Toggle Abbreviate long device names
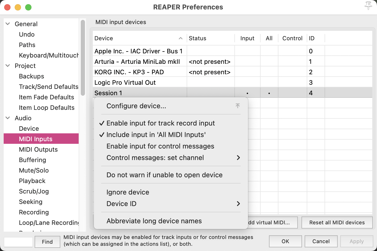The width and height of the screenshot is (377, 251). pos(171,221)
